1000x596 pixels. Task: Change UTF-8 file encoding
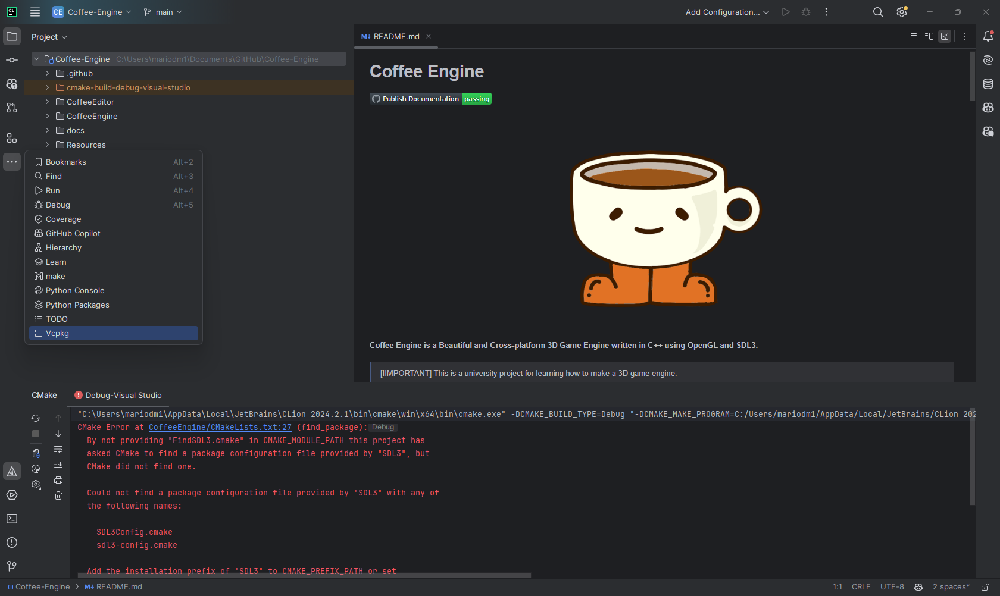(892, 587)
